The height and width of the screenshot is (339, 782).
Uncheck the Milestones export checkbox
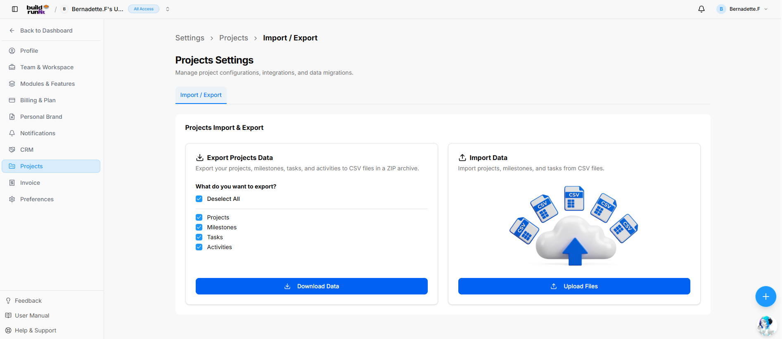[199, 227]
